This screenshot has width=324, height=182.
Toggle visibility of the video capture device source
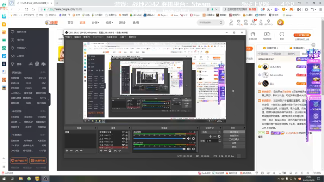tap(124, 132)
